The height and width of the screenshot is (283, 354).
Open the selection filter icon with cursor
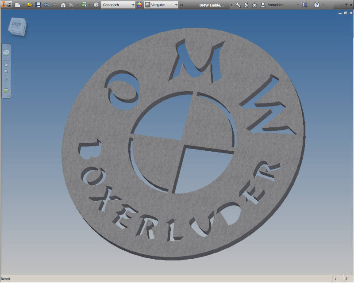84,5
